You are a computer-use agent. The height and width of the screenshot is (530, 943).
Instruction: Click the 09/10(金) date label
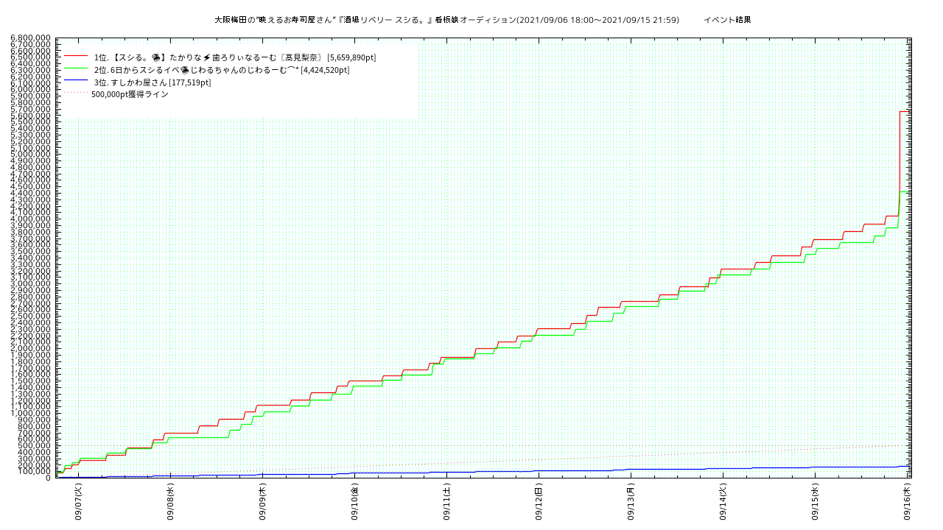pos(354,501)
